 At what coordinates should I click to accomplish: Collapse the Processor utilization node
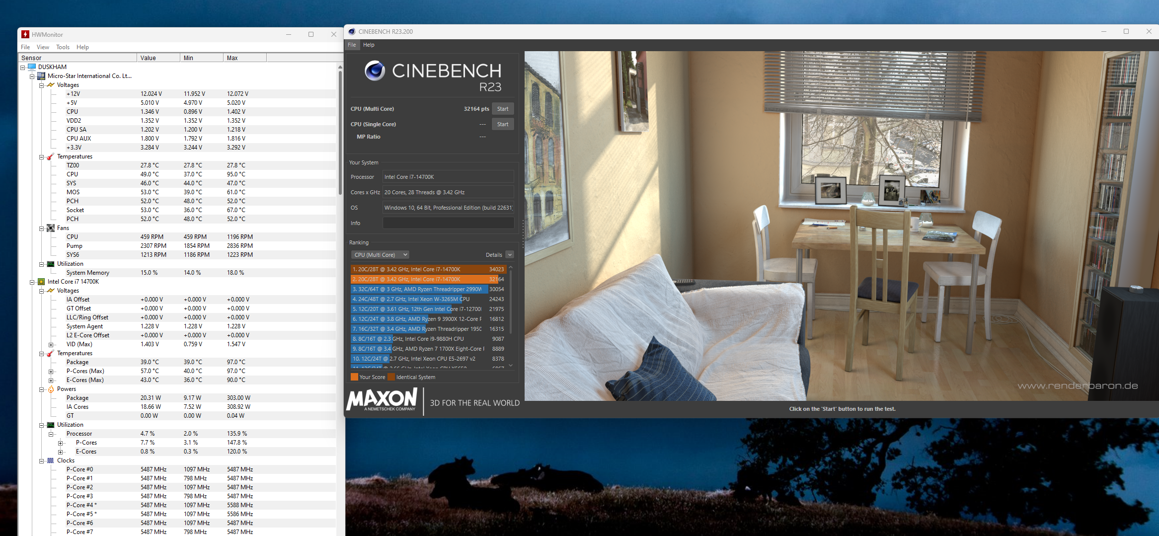(51, 434)
